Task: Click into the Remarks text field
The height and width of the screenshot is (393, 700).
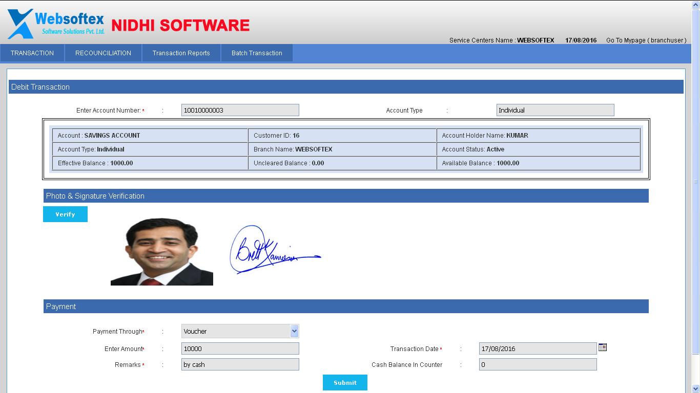Action: [240, 365]
